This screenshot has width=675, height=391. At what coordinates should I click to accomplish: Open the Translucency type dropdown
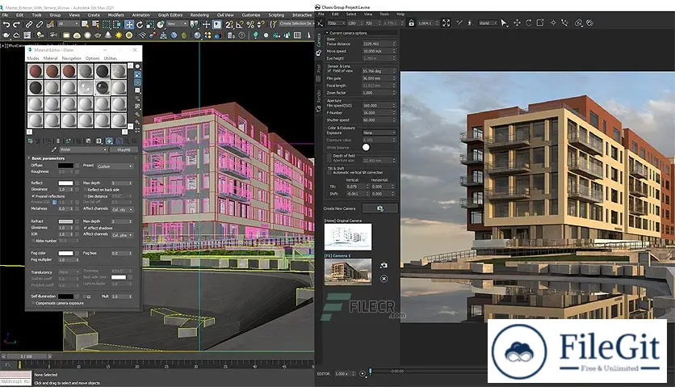(x=69, y=272)
